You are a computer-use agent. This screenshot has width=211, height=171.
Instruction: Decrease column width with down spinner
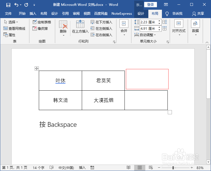(x=159, y=30)
